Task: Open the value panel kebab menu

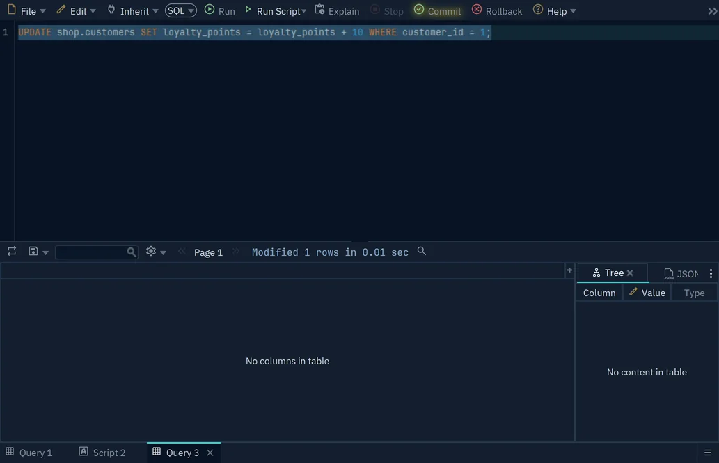Action: (711, 273)
